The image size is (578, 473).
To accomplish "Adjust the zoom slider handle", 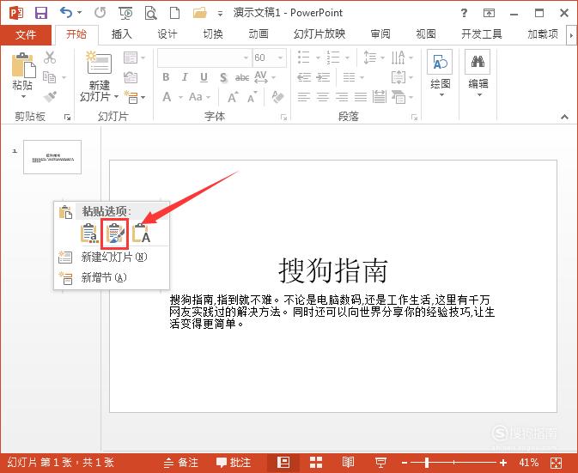I will 427,463.
